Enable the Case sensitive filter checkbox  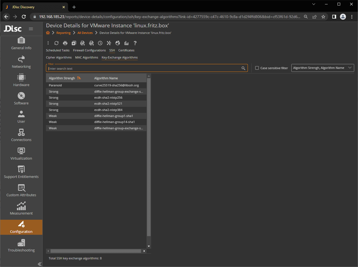[x=257, y=68]
